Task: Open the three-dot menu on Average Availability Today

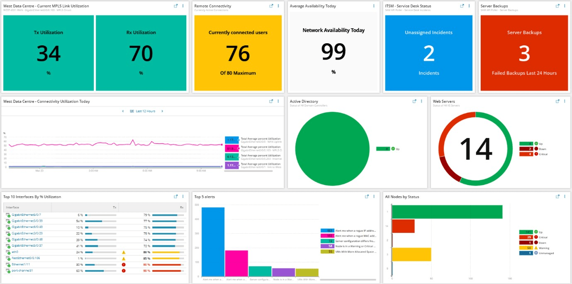Action: [373, 6]
